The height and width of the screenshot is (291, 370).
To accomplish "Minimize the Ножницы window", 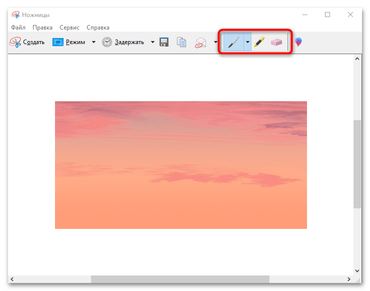I will pyautogui.click(x=305, y=15).
